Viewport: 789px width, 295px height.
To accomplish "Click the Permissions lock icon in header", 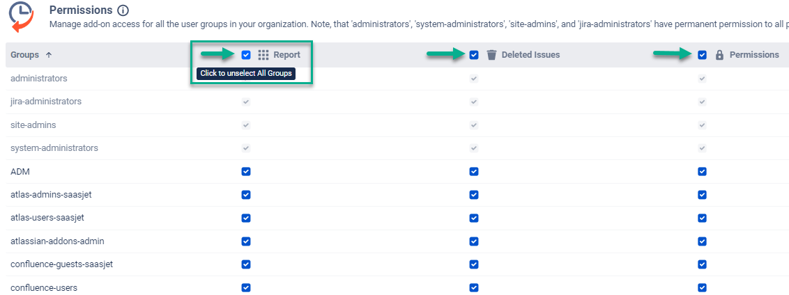I will point(719,55).
